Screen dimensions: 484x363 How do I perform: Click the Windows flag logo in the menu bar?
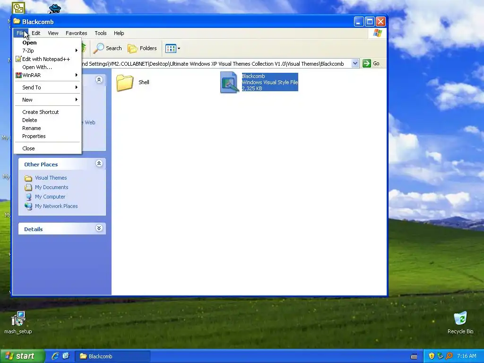(x=377, y=33)
